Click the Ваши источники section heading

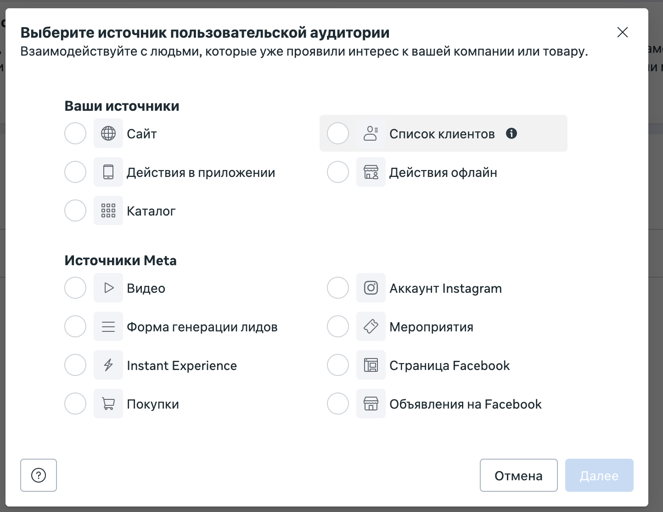pos(122,106)
